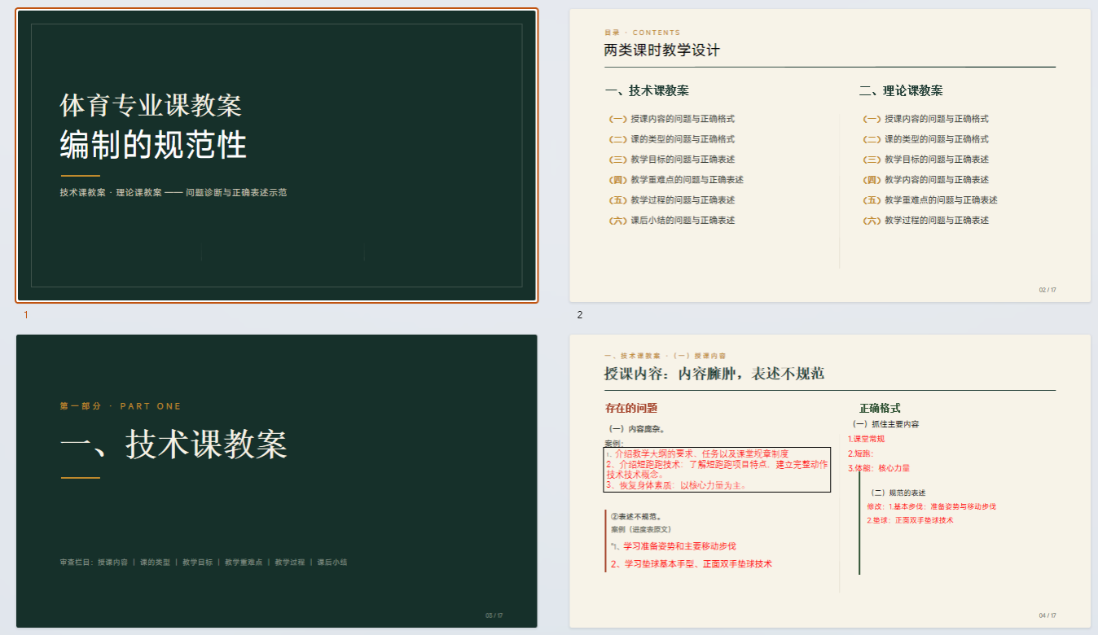This screenshot has height=635, width=1098.
Task: Select the slide 4 thumbnail 授课内容：内容臃肿
Action: coord(830,481)
